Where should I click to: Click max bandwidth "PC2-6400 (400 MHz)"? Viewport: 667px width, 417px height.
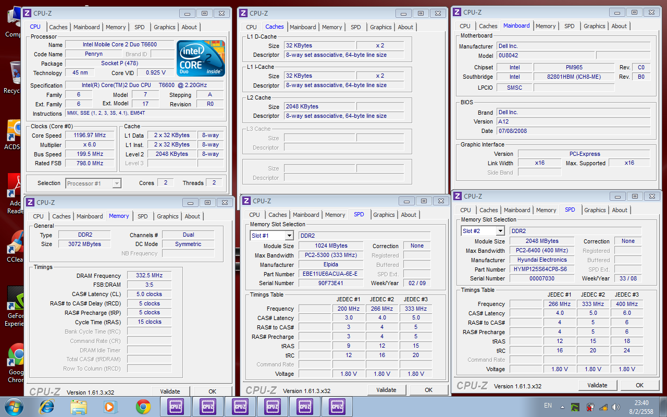pyautogui.click(x=542, y=251)
